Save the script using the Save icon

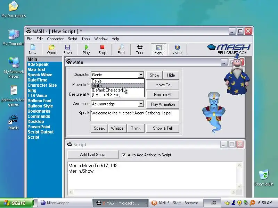[67, 49]
